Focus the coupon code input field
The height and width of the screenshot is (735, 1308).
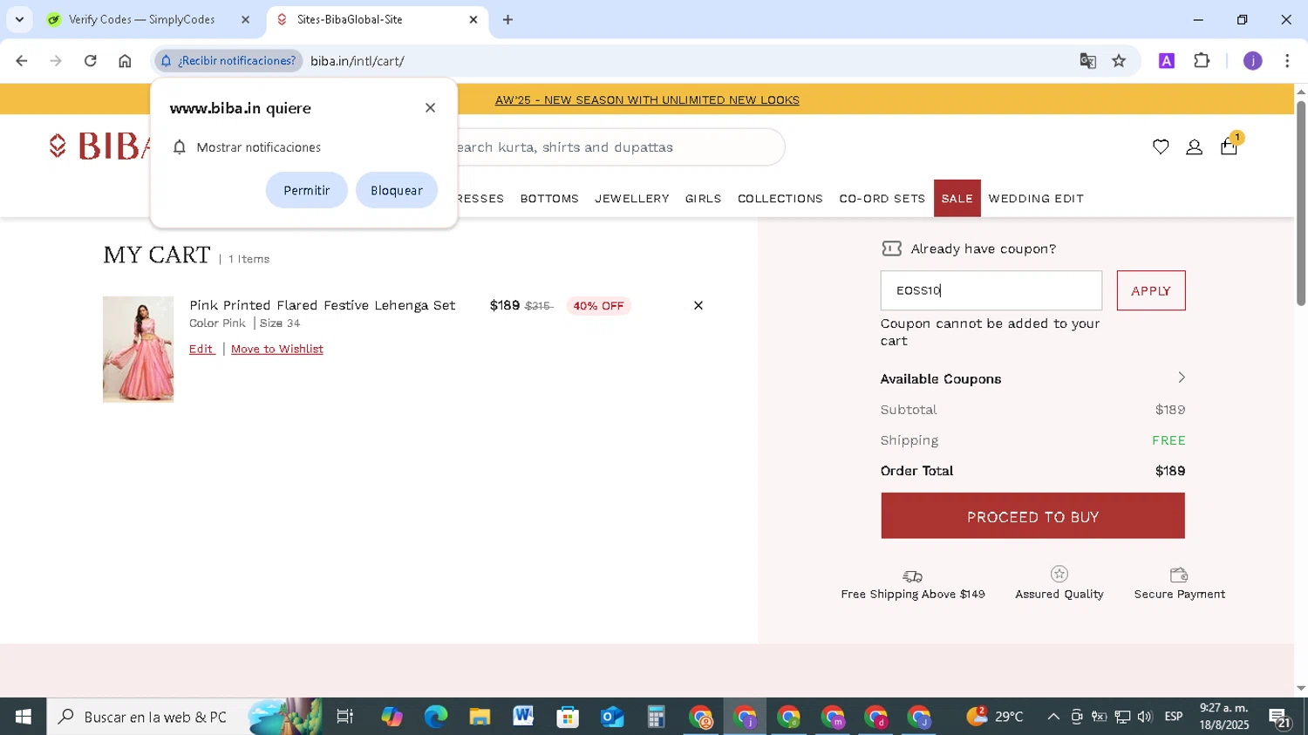[991, 290]
